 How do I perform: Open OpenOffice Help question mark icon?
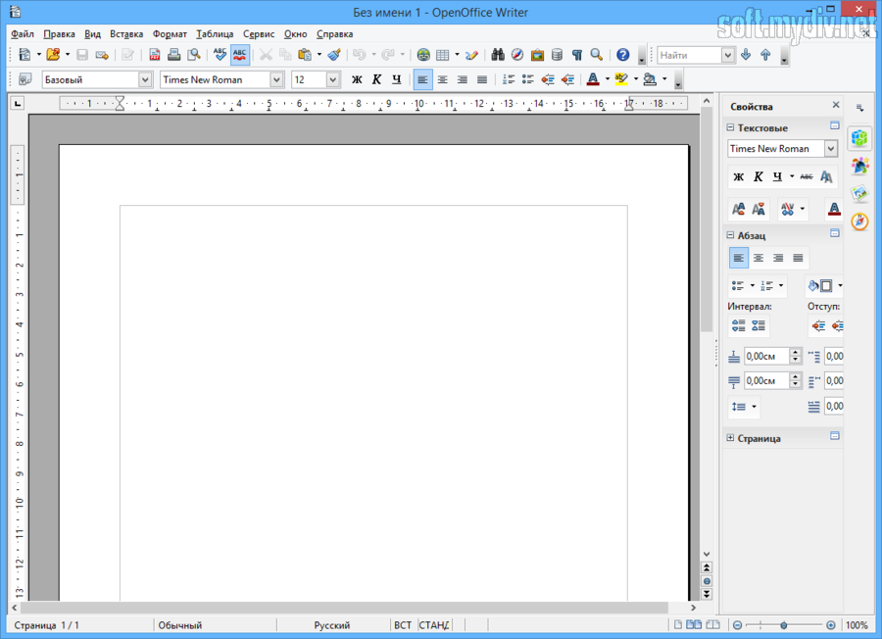click(x=622, y=55)
